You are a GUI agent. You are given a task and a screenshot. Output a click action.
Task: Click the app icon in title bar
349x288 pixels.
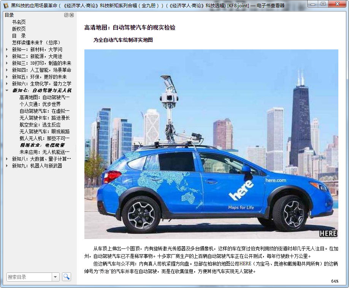point(6,5)
